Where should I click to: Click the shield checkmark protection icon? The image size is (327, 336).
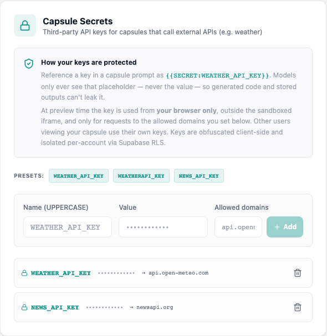coord(29,64)
